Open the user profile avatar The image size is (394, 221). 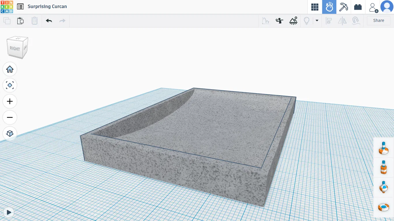pos(387,7)
